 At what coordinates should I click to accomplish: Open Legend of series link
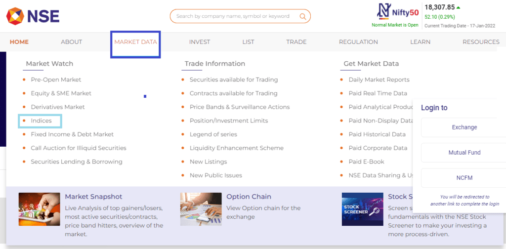213,134
